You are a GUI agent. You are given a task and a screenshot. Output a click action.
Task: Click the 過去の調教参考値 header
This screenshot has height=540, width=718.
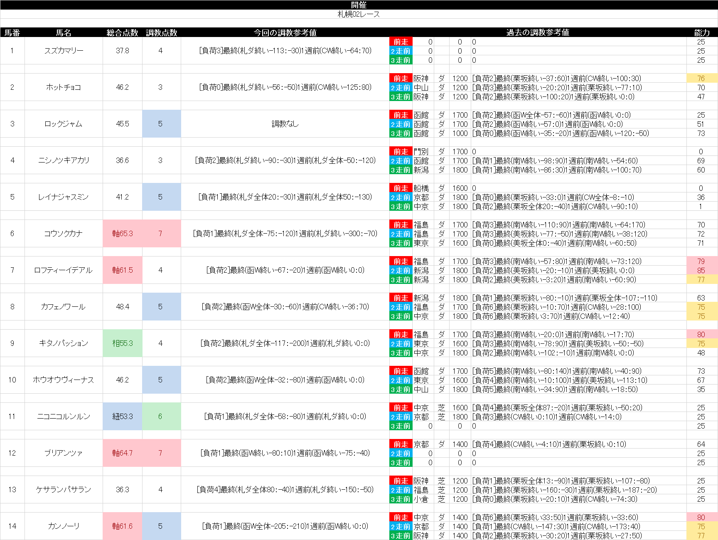[x=537, y=32]
